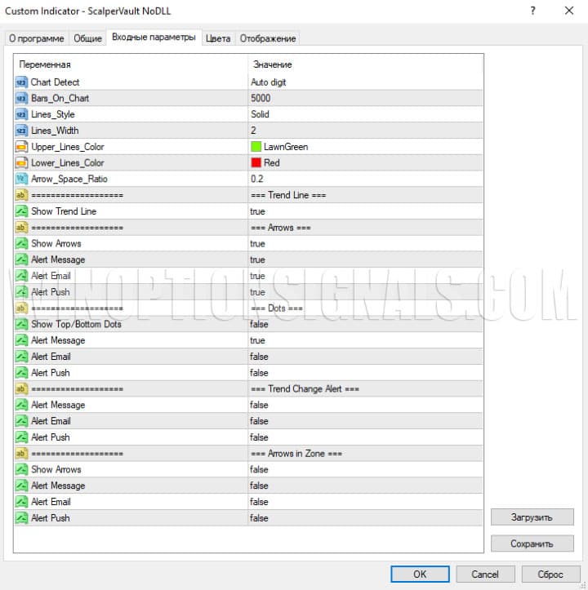Open the О программе tab

tap(36, 38)
